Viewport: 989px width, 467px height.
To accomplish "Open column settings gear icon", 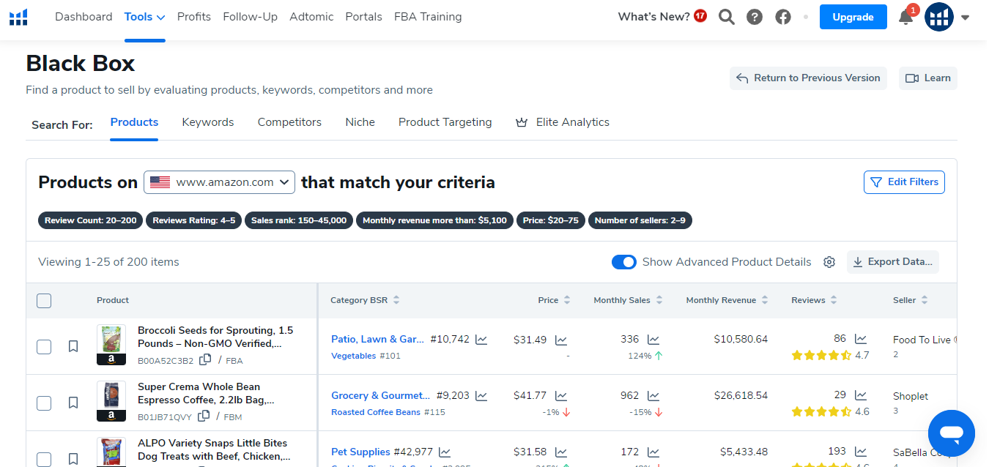I will [829, 262].
